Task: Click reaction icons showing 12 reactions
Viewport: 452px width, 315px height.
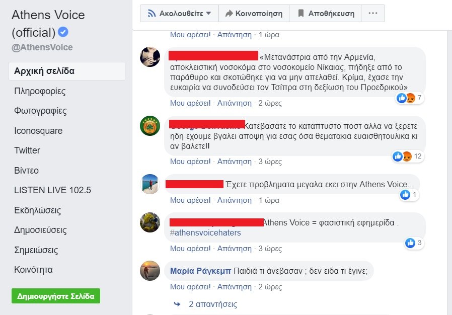Action: tap(402, 156)
